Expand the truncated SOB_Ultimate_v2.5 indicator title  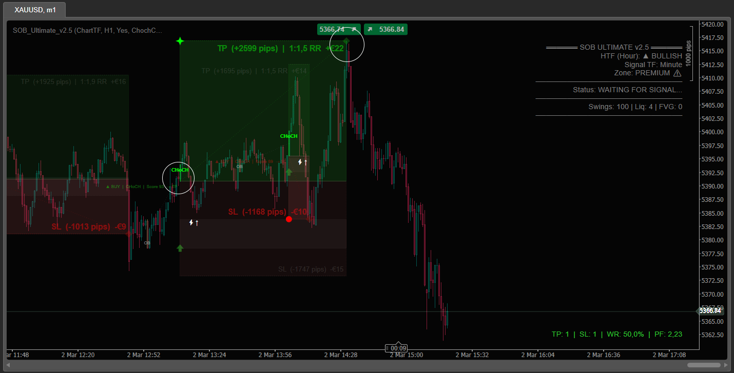(87, 30)
